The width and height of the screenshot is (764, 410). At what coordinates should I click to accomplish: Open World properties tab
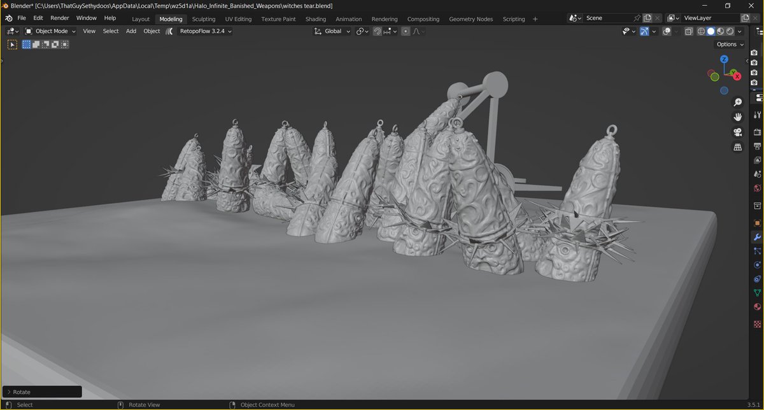point(757,188)
